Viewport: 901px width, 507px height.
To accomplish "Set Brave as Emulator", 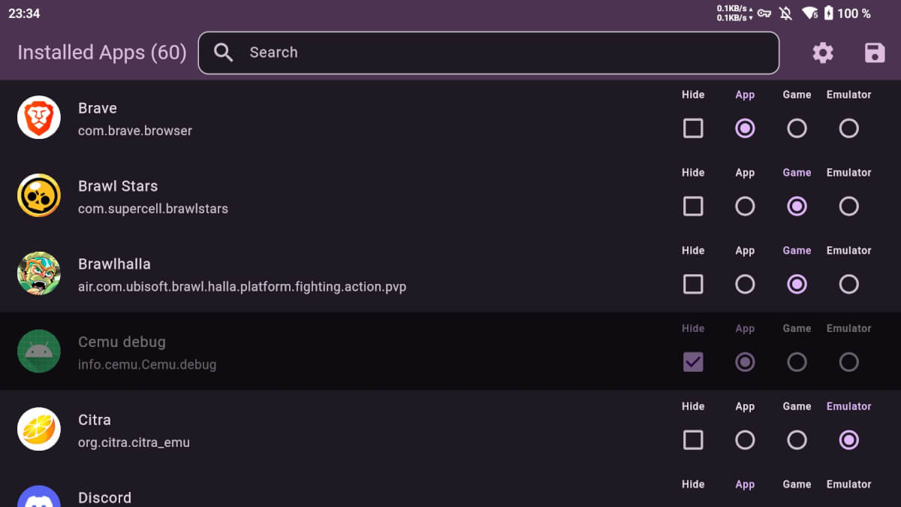I will (x=849, y=128).
